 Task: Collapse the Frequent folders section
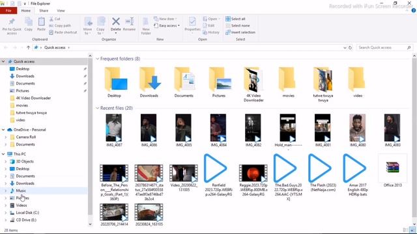(x=97, y=58)
